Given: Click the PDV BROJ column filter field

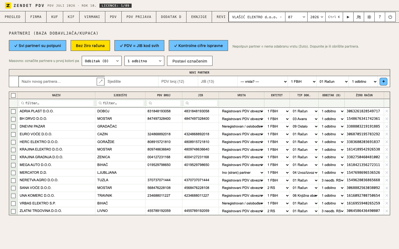Looking at the screenshot, I should click(x=164, y=103).
